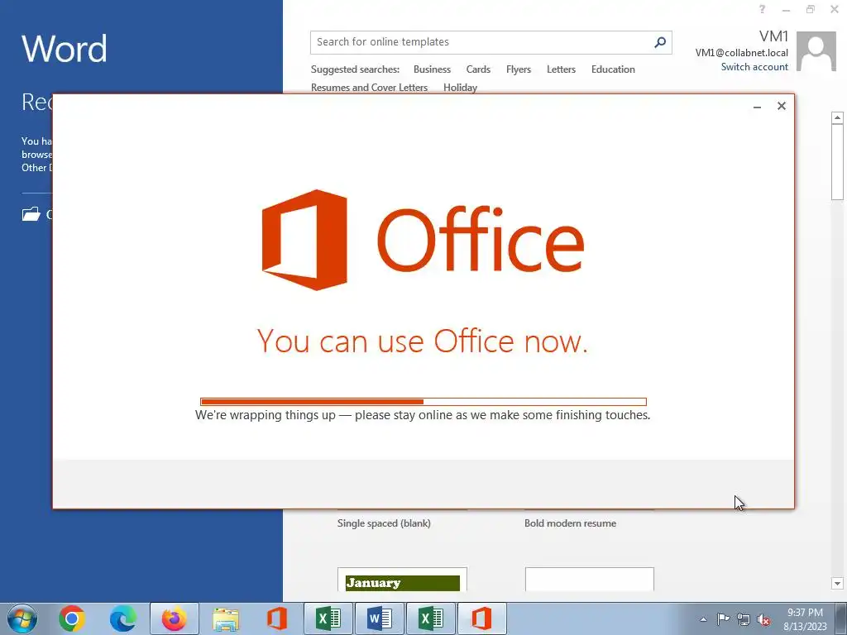Open the network tray icon
847x635 pixels.
[744, 619]
